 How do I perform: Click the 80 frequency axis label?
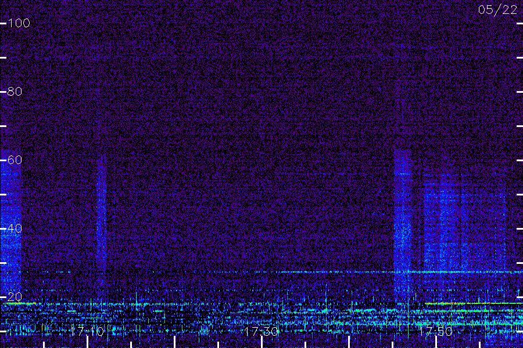(15, 92)
